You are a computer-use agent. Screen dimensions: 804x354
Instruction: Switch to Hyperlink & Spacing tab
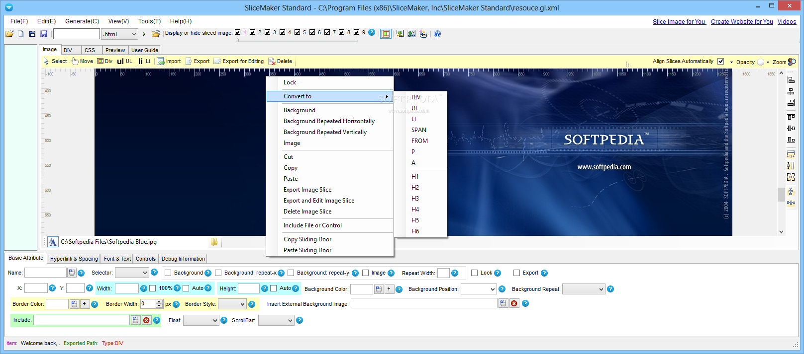[x=74, y=259]
